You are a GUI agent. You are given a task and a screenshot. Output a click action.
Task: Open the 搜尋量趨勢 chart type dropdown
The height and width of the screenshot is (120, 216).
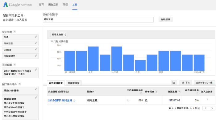[59, 35]
